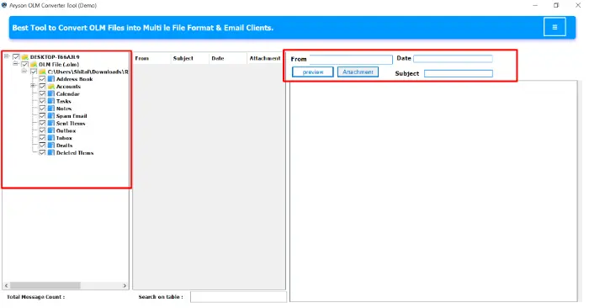The image size is (589, 308).
Task: Sort table by Attachment column header
Action: [265, 59]
